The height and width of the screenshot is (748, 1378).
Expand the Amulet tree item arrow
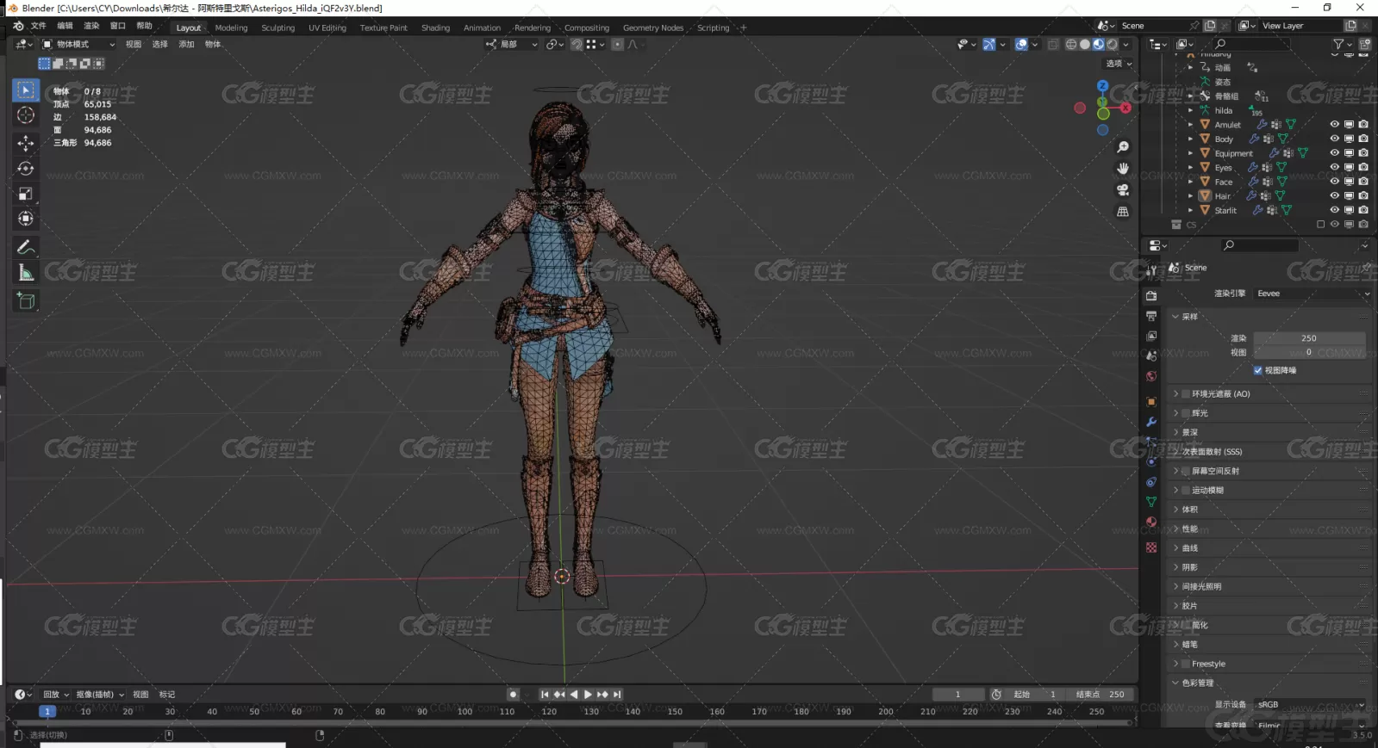click(x=1191, y=125)
